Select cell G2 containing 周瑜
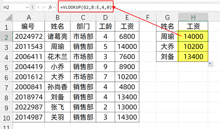Viewport: 220px width, 129px height. (167, 36)
